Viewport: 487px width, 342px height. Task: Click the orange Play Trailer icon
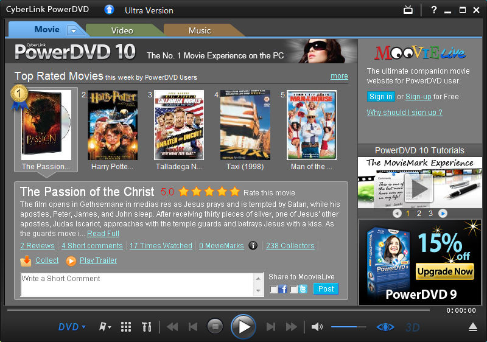coord(71,261)
